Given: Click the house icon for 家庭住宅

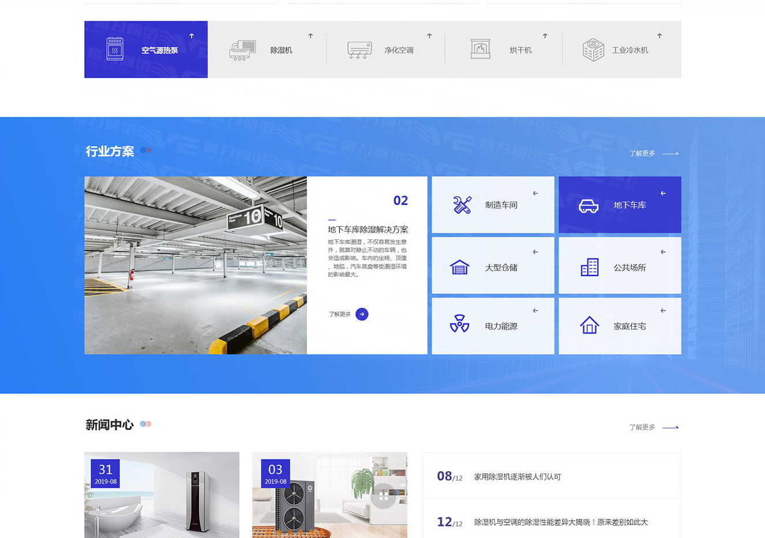Looking at the screenshot, I should pos(589,325).
